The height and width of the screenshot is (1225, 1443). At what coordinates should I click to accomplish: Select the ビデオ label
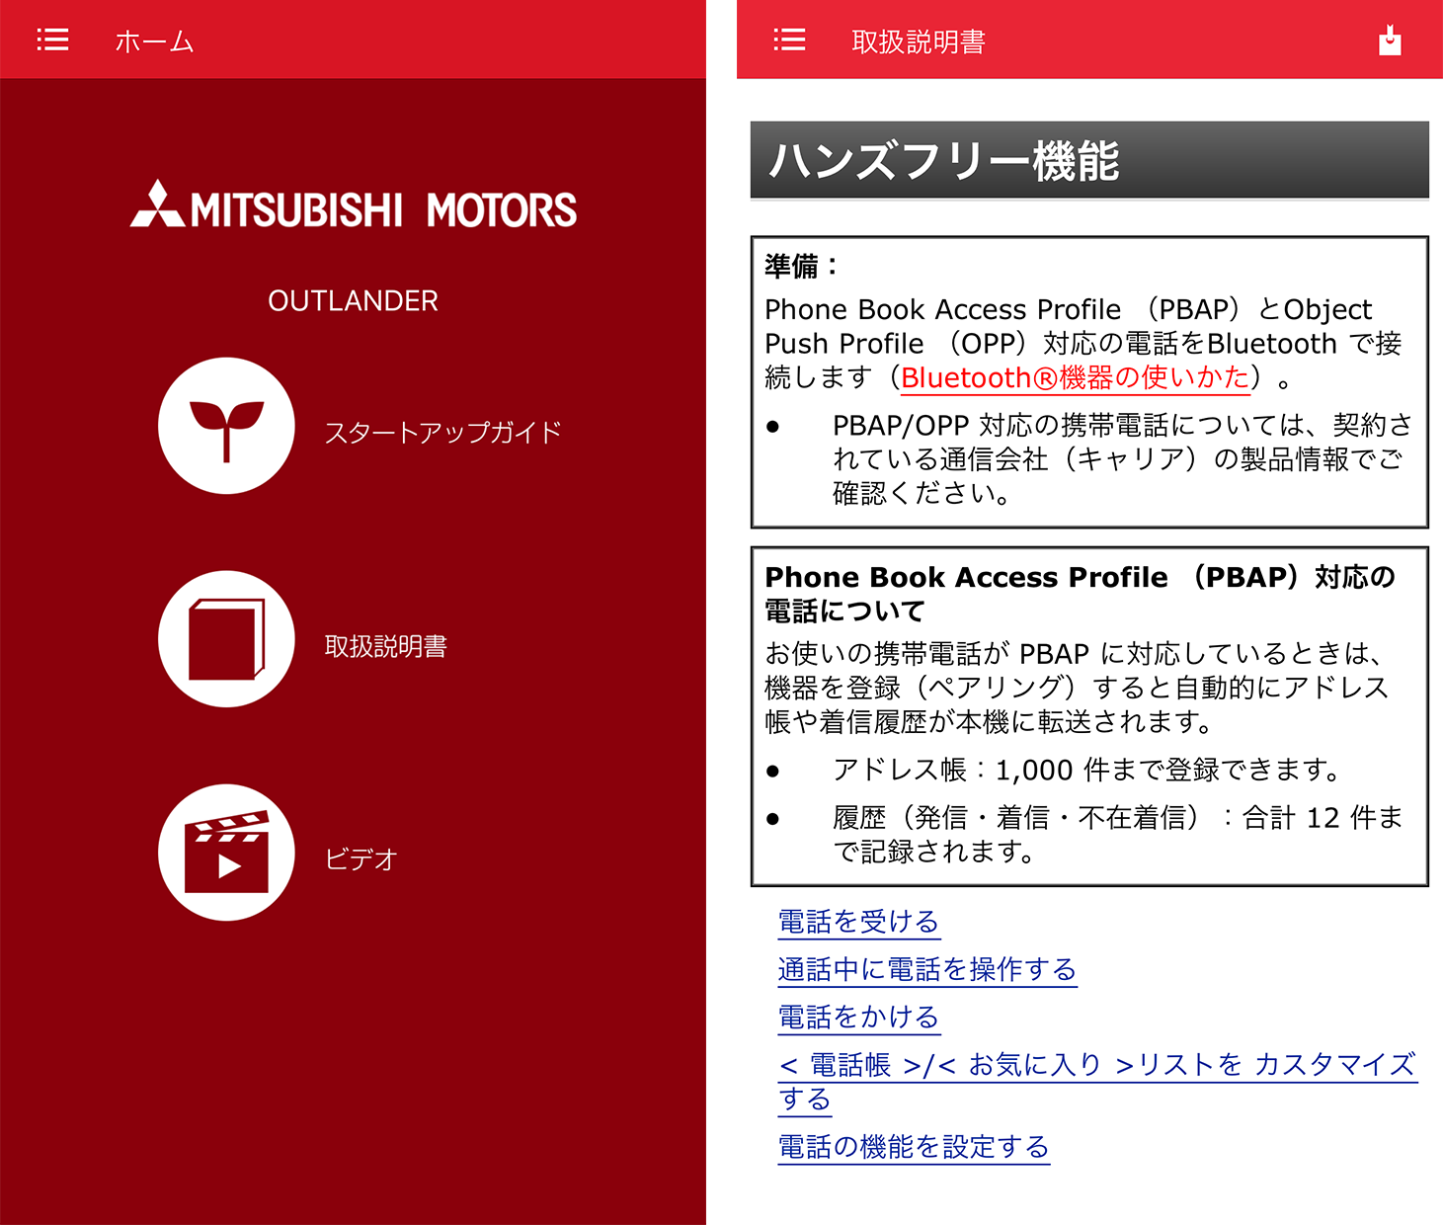(361, 859)
